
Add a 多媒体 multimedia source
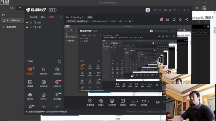(123, 102)
